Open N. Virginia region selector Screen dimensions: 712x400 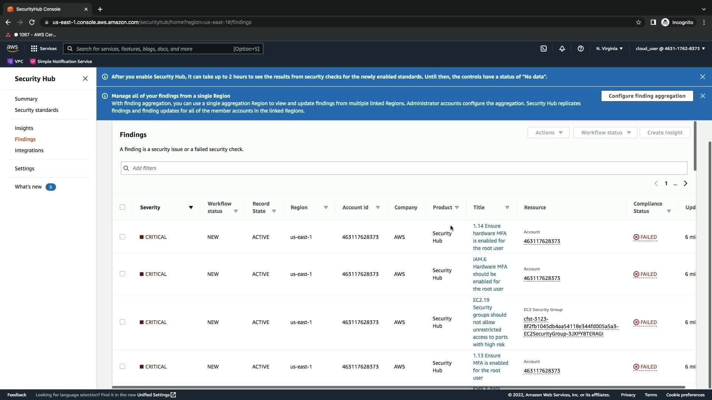609,49
